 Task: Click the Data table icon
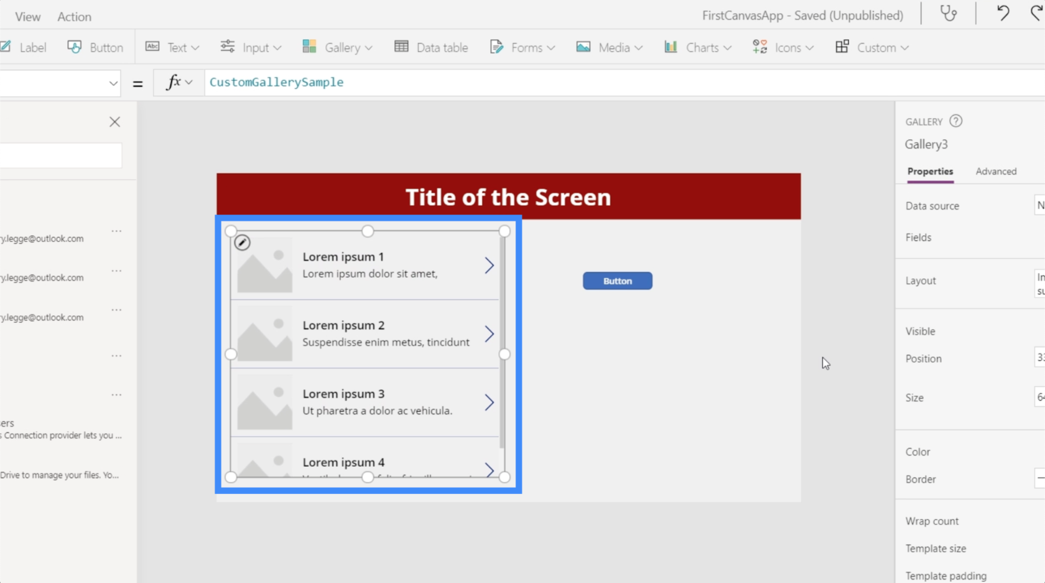401,47
